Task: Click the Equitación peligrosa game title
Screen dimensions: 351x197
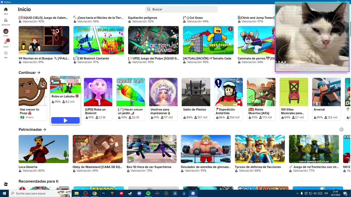Action: click(x=143, y=18)
